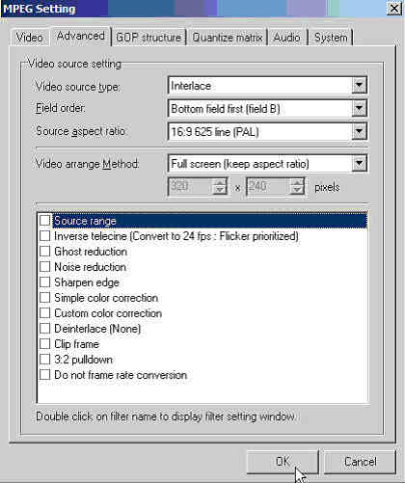Open the GOP structure tab
The width and height of the screenshot is (405, 483).
pyautogui.click(x=148, y=38)
